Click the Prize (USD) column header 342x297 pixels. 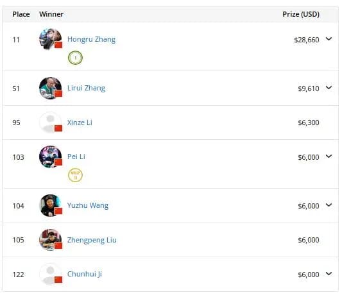tap(301, 14)
